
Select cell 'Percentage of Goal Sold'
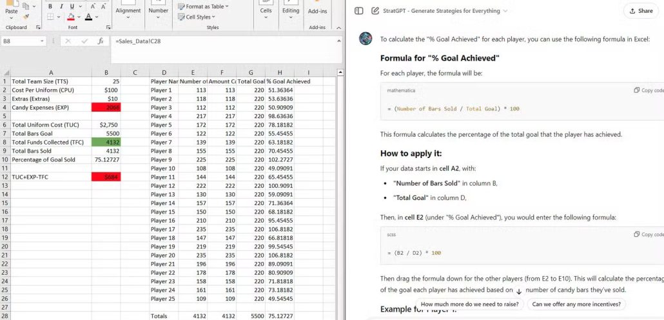pyautogui.click(x=51, y=160)
